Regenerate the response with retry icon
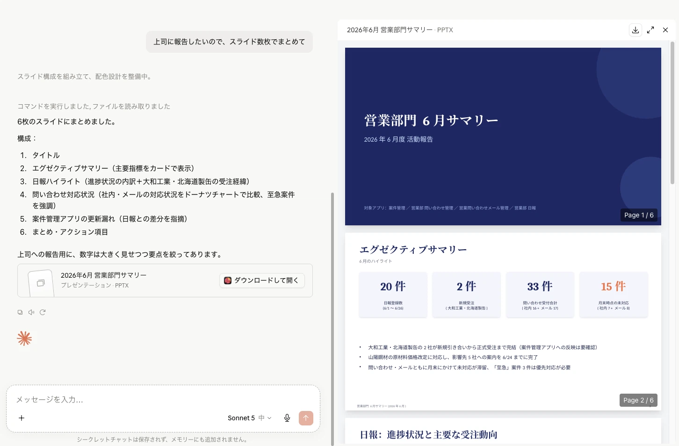The height and width of the screenshot is (446, 679). coord(43,312)
